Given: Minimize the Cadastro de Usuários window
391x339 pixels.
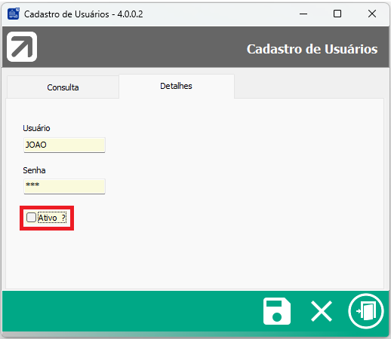Looking at the screenshot, I should coord(303,14).
